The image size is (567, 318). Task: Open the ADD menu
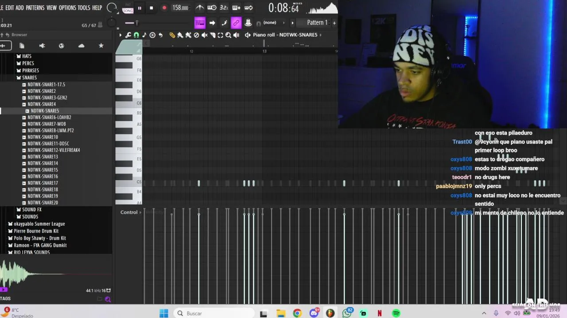coord(19,8)
